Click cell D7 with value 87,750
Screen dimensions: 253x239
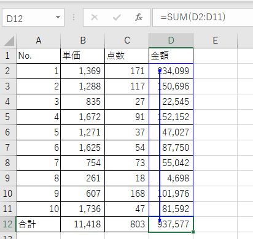point(171,148)
